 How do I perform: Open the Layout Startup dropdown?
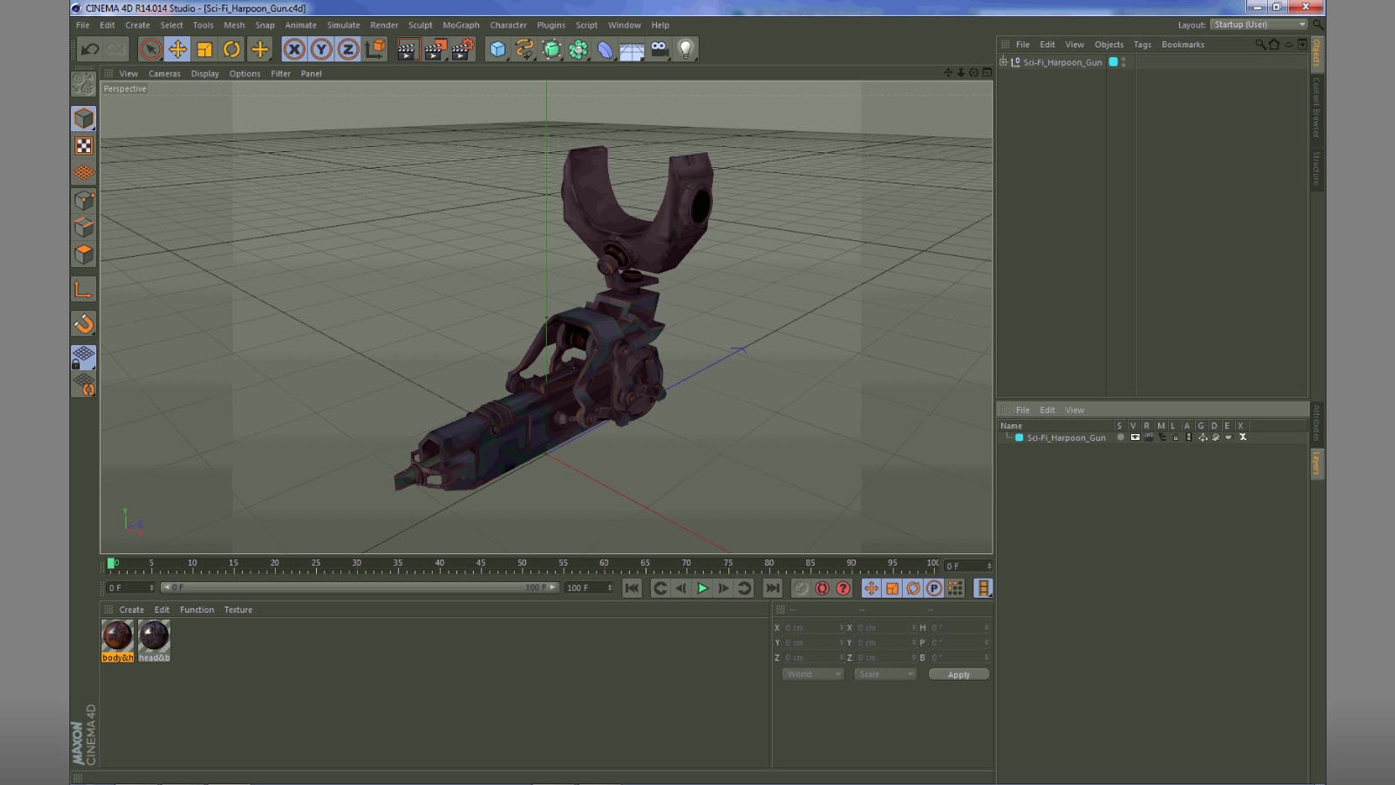(x=1259, y=25)
